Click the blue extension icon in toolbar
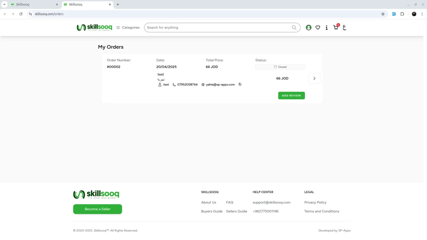 coord(394,14)
